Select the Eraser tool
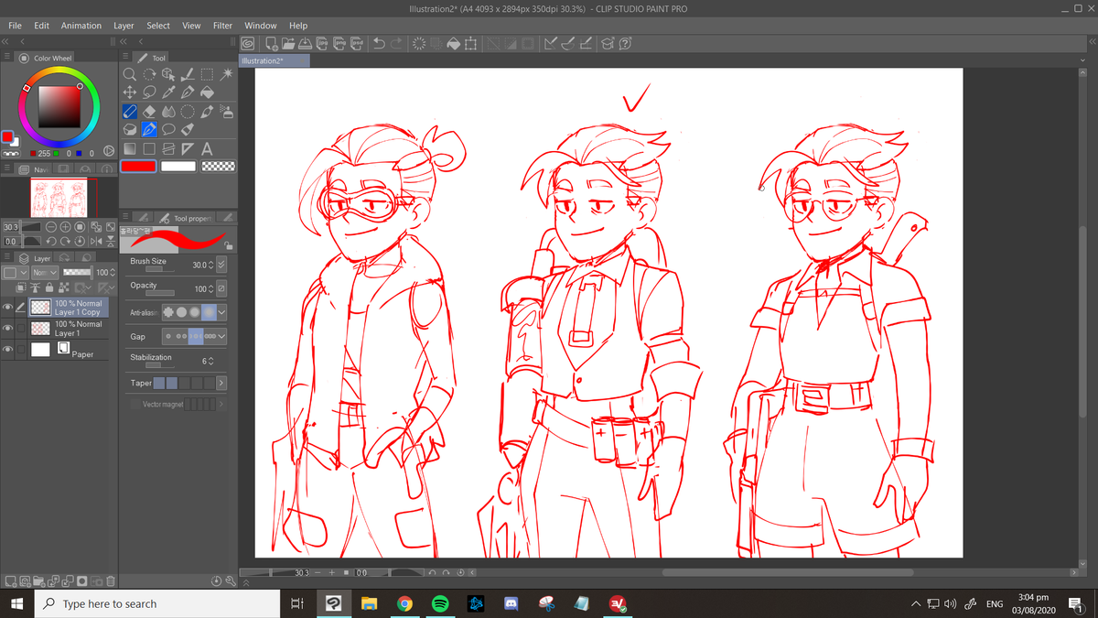This screenshot has height=618, width=1098. [x=149, y=112]
